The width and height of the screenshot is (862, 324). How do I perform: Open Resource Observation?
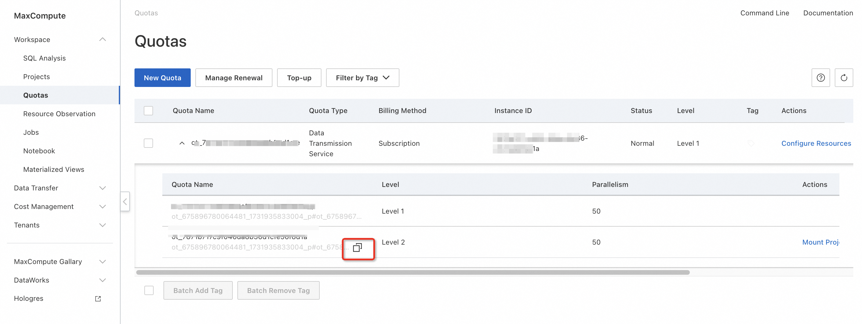point(59,114)
